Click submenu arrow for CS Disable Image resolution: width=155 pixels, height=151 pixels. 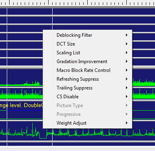click(x=127, y=97)
